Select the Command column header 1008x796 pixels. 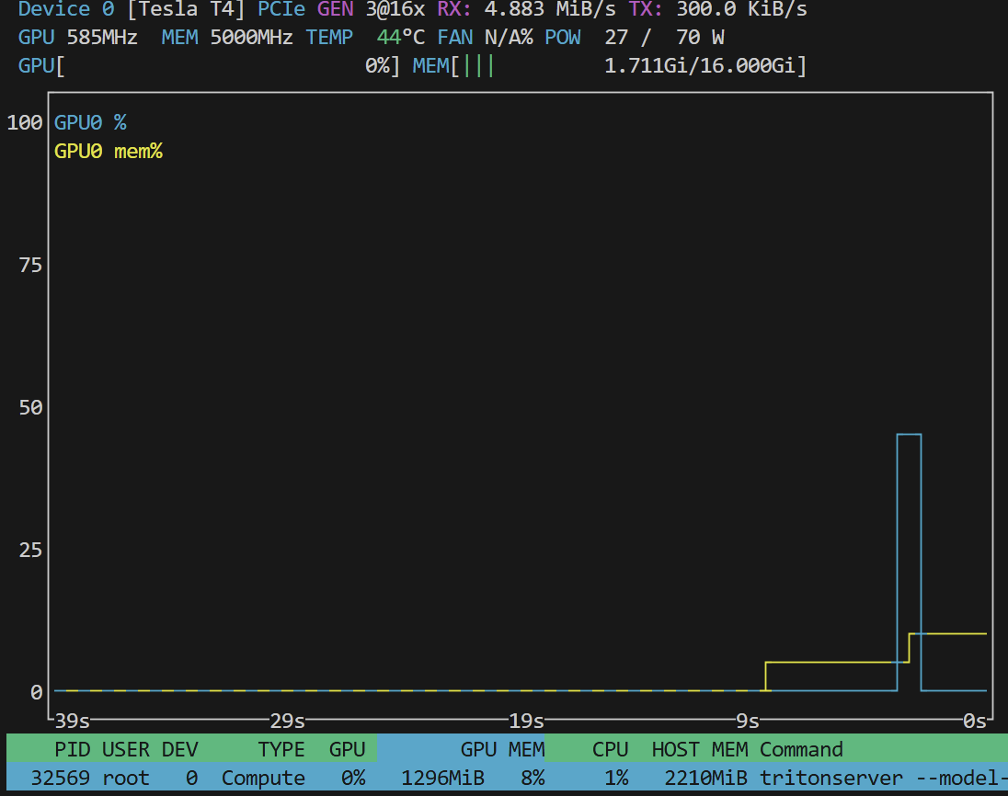[801, 749]
